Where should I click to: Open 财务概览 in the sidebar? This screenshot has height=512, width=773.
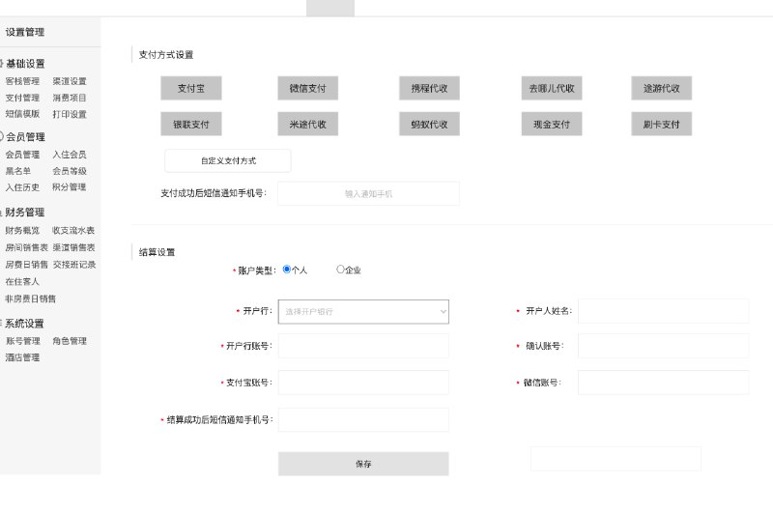22,230
